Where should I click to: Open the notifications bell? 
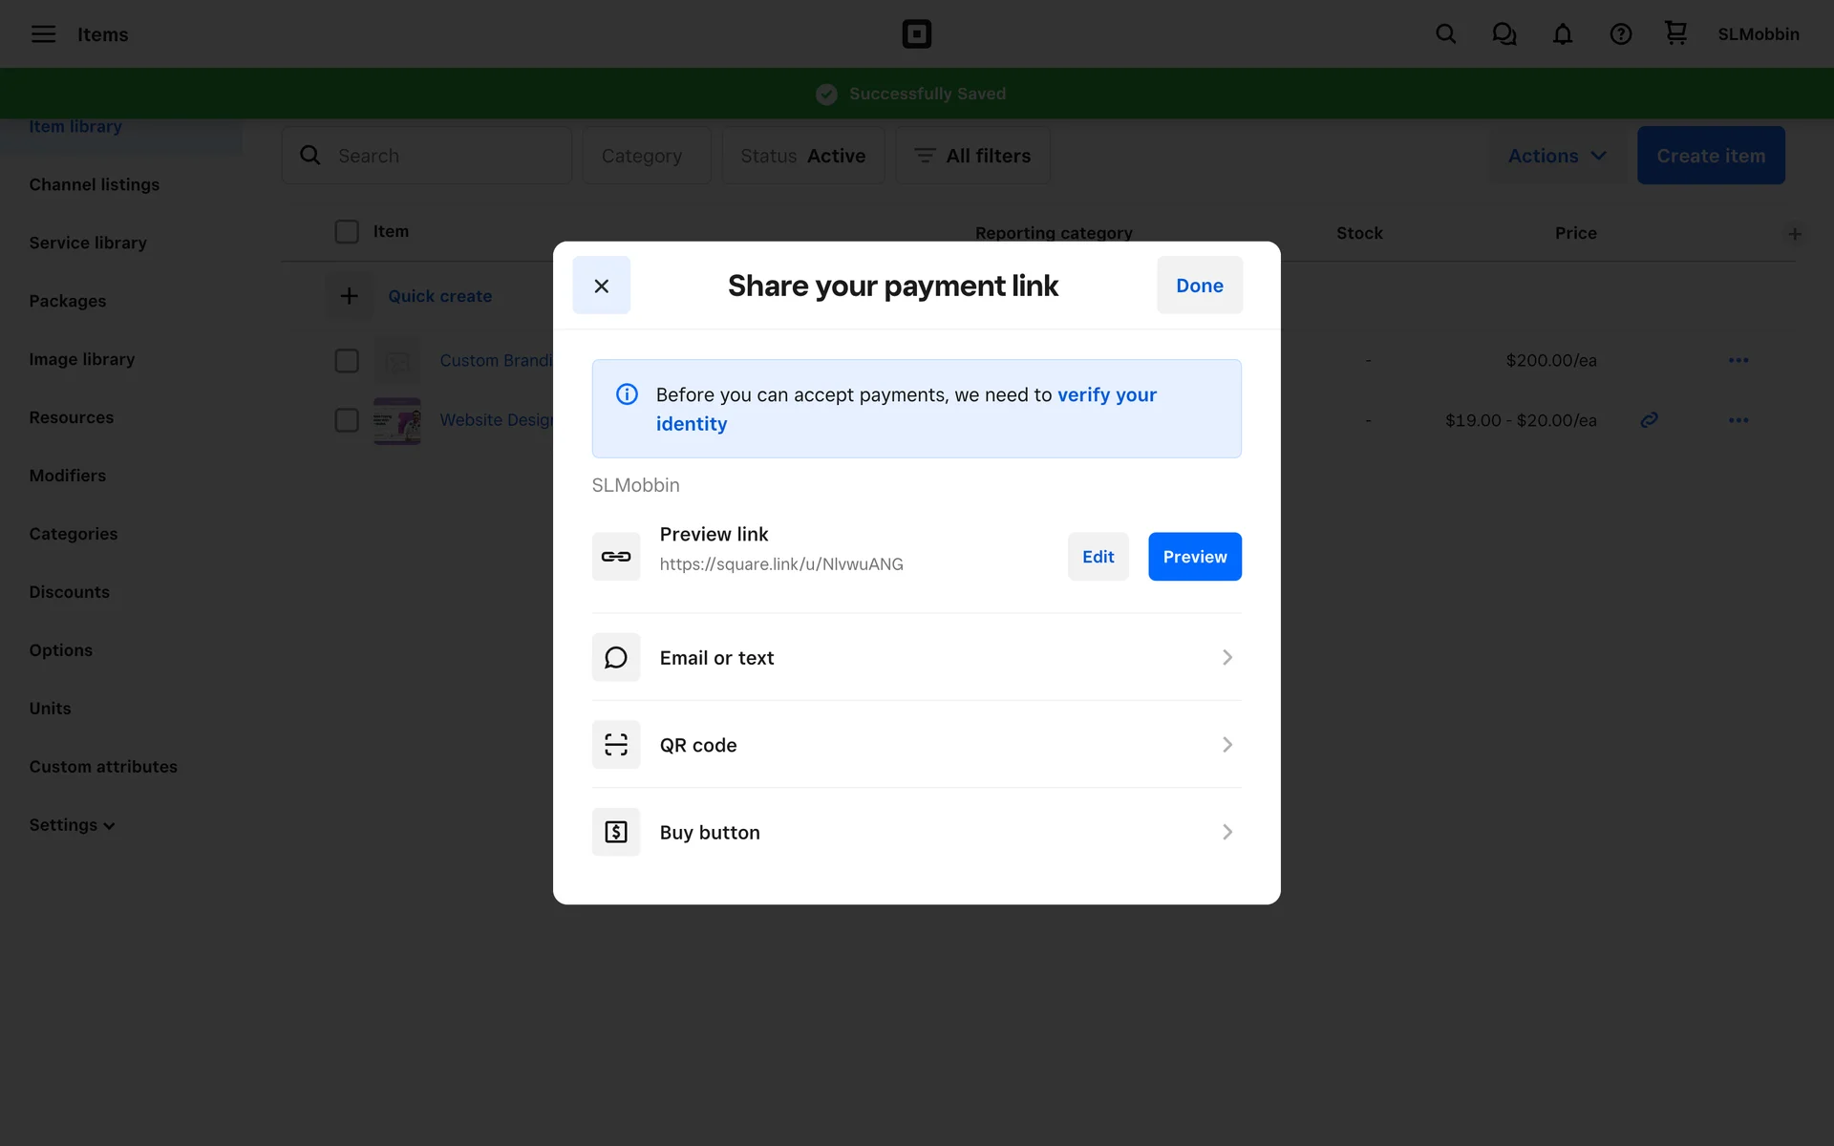(x=1562, y=34)
